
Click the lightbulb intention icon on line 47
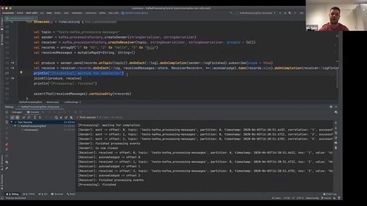(x=21, y=73)
